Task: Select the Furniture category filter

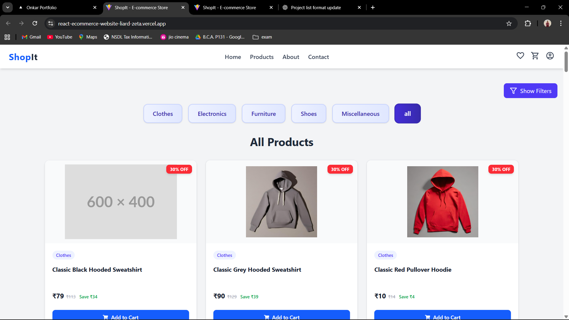Action: pos(263,114)
